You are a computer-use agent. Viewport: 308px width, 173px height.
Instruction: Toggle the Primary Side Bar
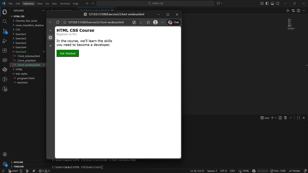[267, 4]
